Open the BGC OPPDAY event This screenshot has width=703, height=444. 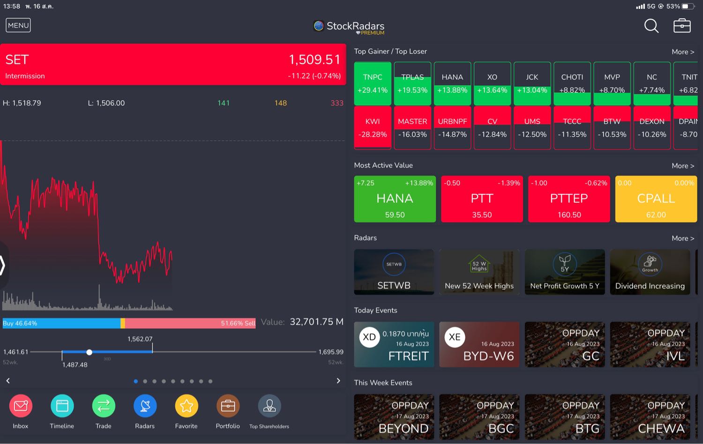click(x=479, y=417)
